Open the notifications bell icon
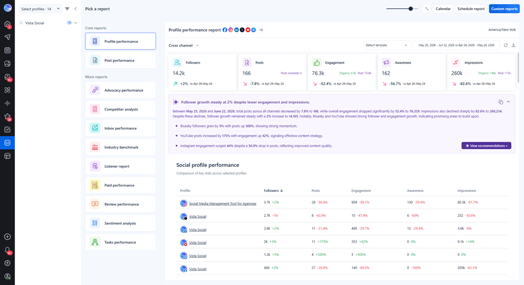The image size is (524, 285). click(x=7, y=250)
